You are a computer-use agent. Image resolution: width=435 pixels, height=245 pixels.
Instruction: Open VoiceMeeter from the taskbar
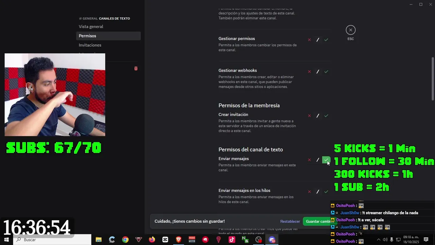pyautogui.click(x=192, y=240)
